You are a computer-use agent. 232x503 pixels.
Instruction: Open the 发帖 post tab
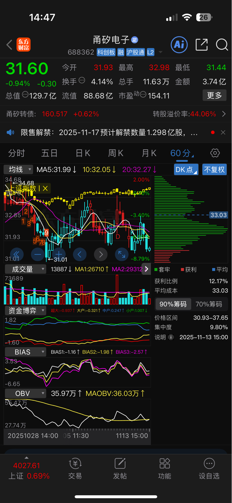click(120, 469)
